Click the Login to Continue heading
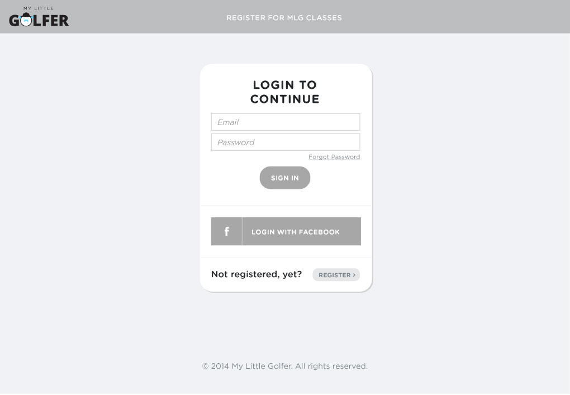Viewport: 570px width, 395px height. (x=285, y=92)
